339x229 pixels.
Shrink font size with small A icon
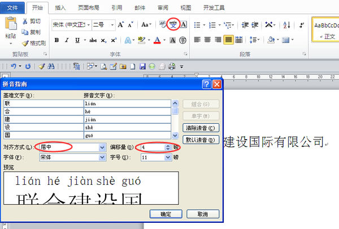[x=131, y=25]
